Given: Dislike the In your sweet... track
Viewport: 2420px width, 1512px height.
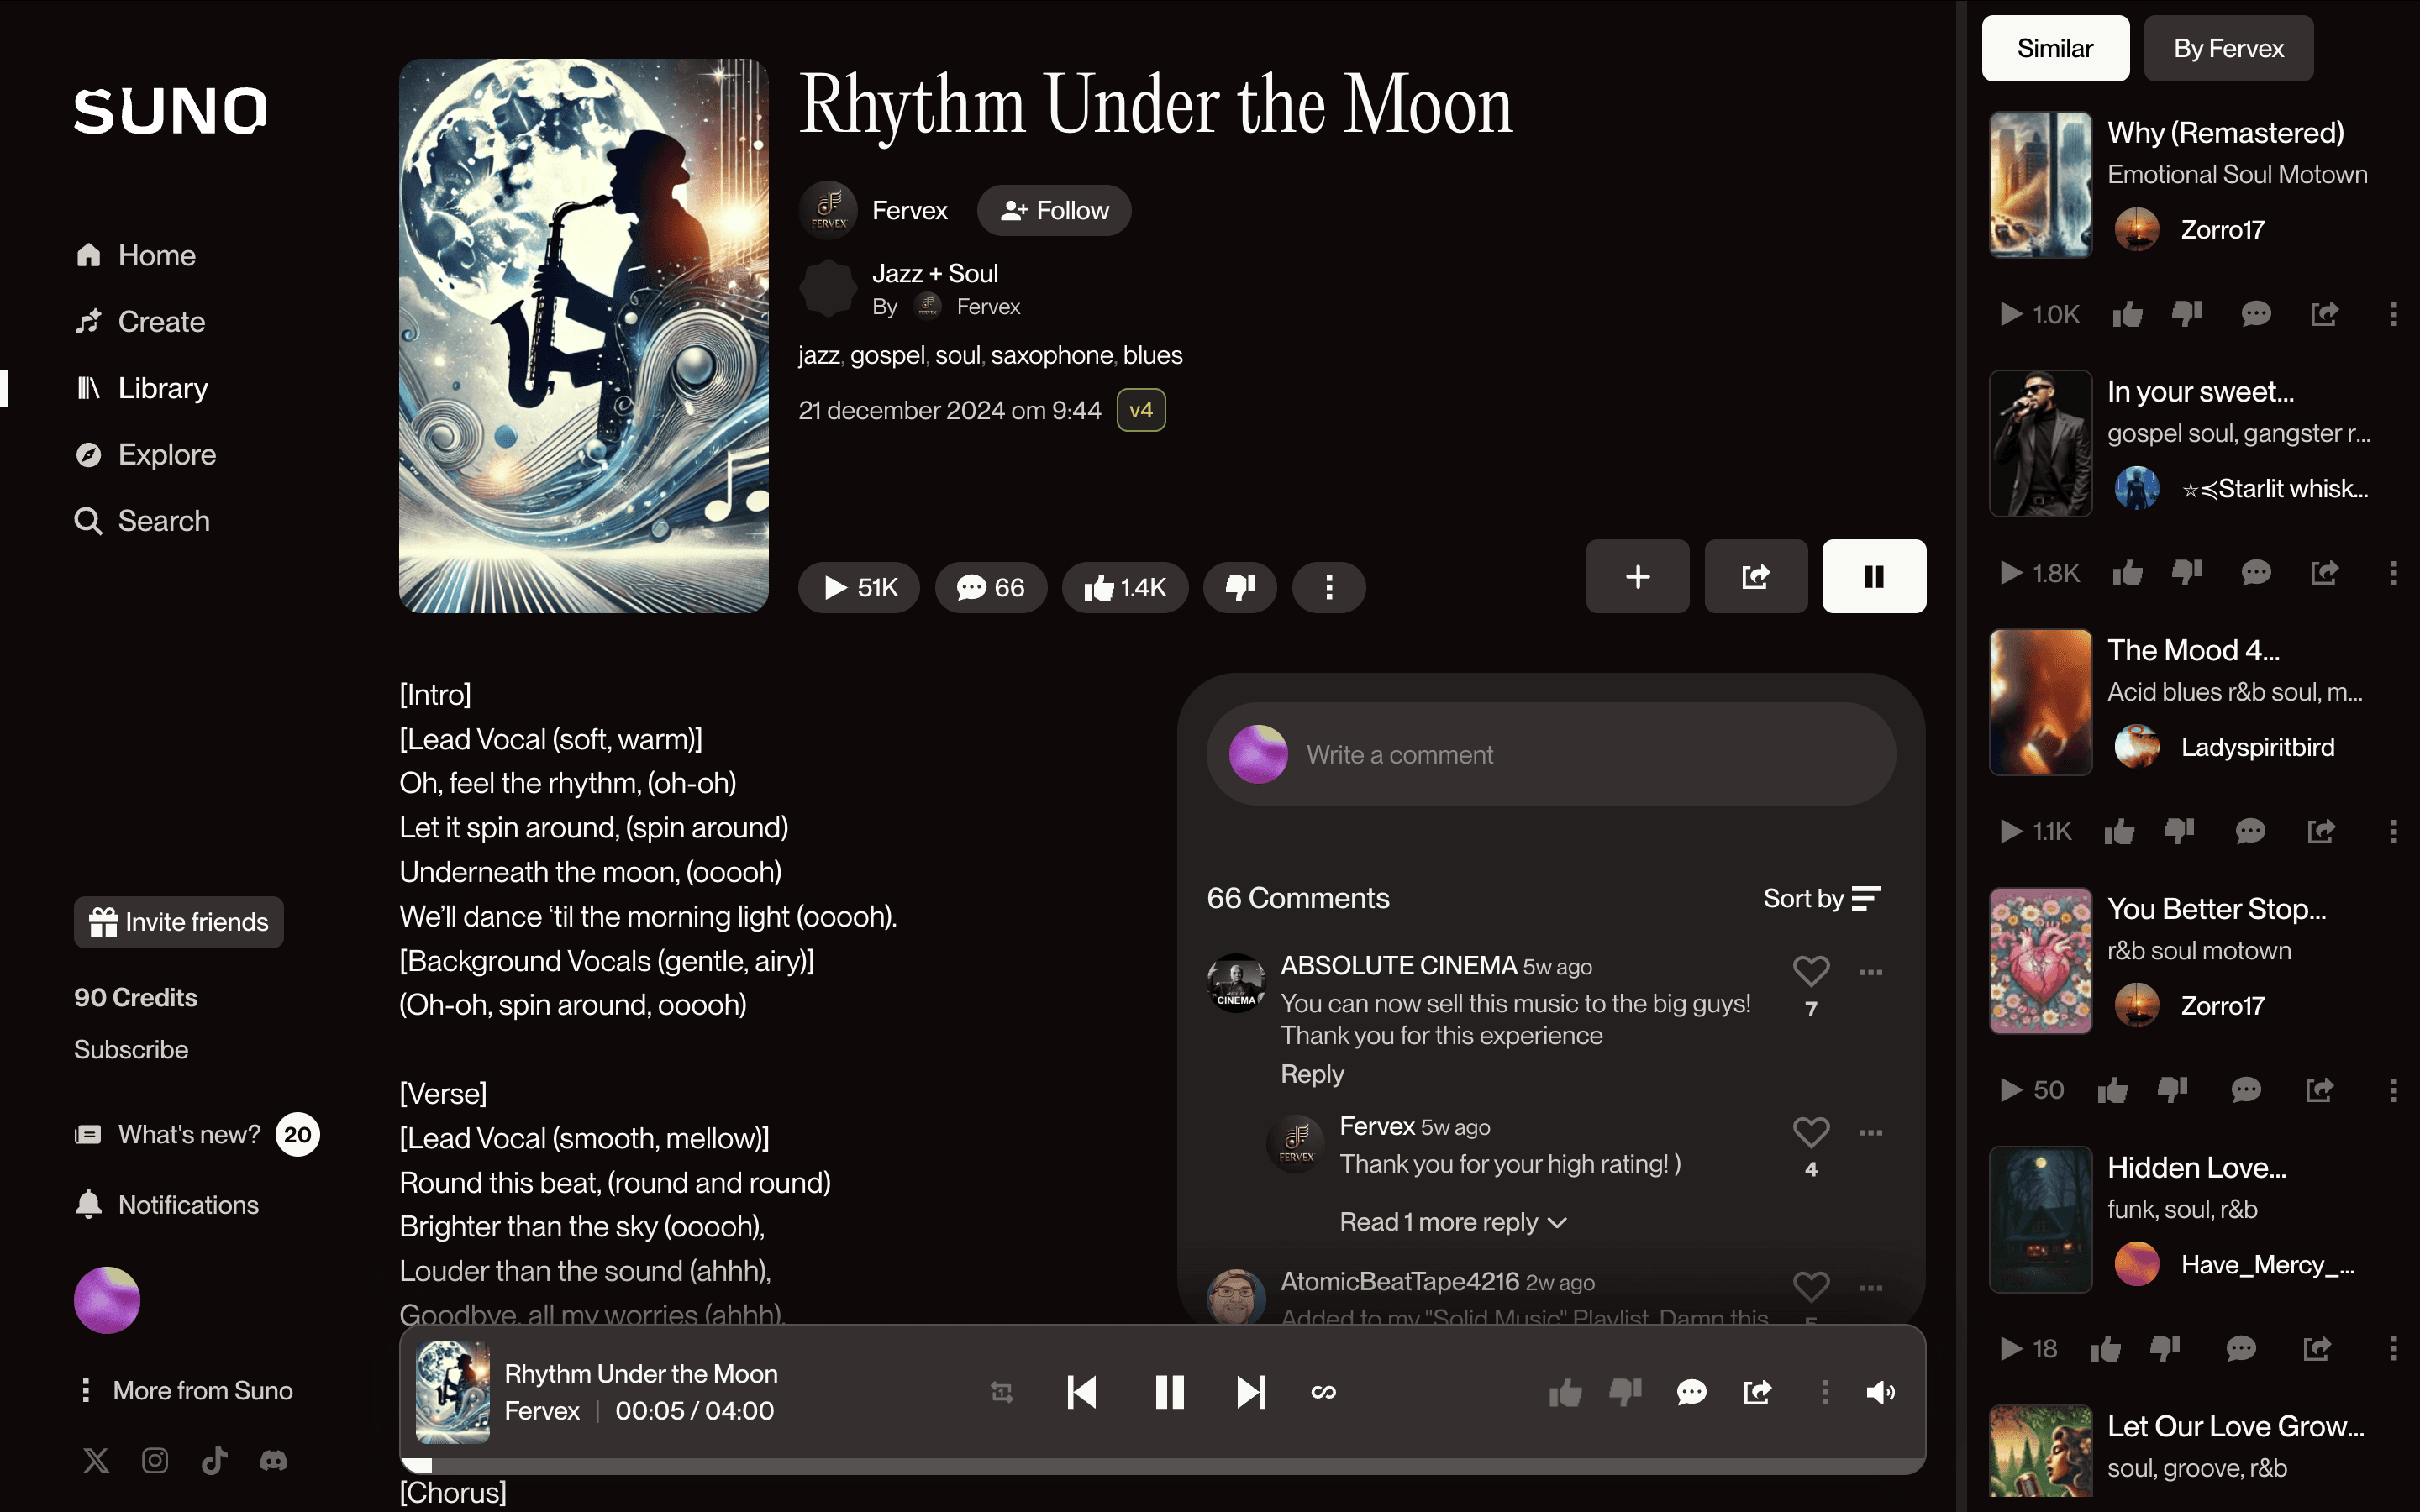Looking at the screenshot, I should (x=2187, y=572).
